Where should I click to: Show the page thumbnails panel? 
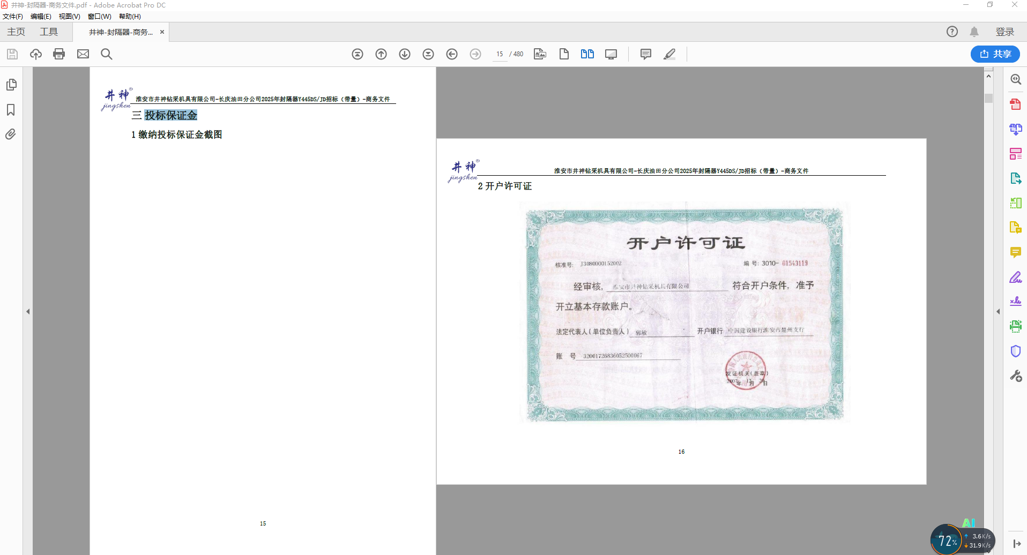(11, 85)
